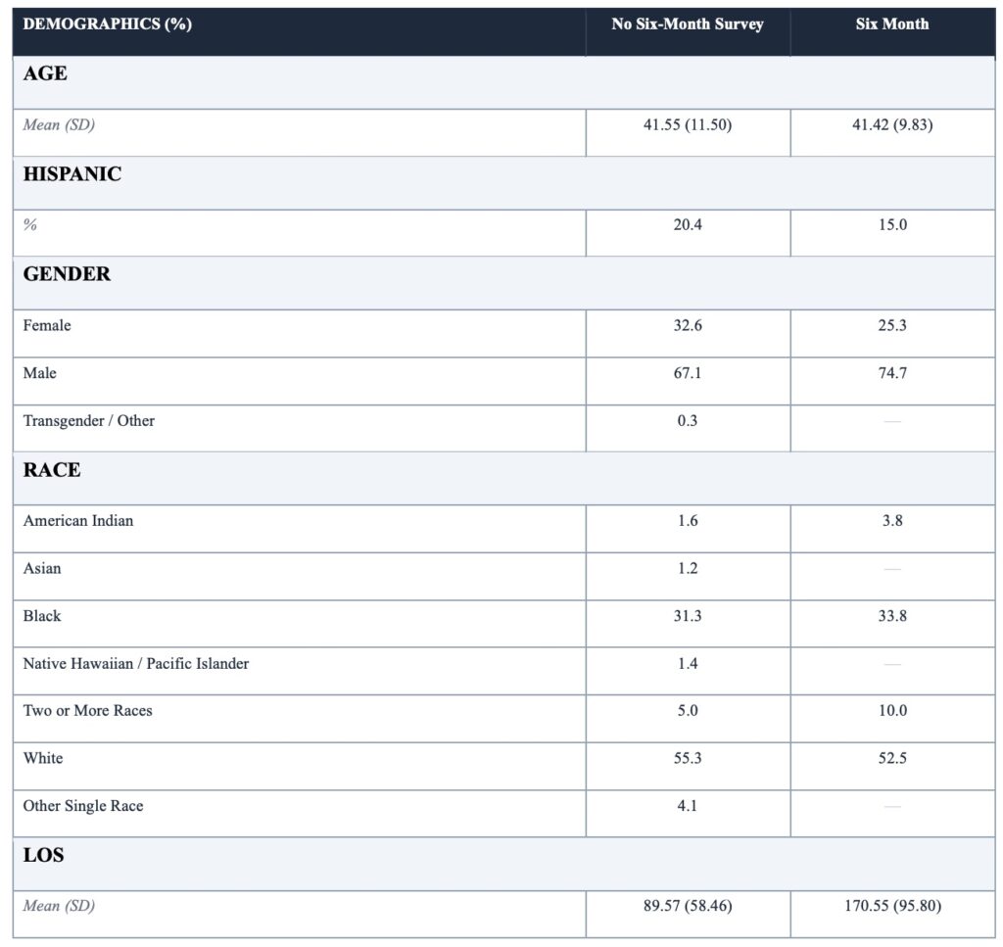Click the Transgender / Other row label
1003x947 pixels.
pyautogui.click(x=89, y=421)
